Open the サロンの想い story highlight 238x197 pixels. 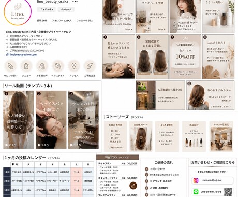point(10,66)
